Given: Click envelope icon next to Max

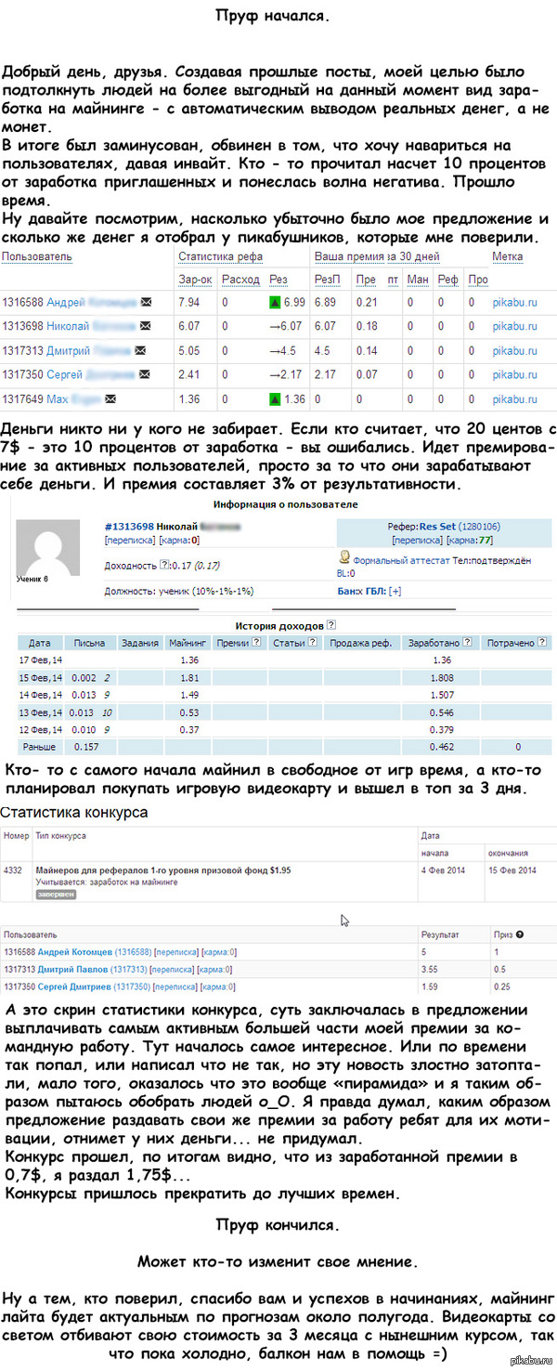Looking at the screenshot, I should (x=110, y=398).
